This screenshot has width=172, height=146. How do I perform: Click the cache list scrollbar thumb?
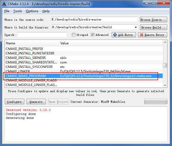pyautogui.click(x=165, y=65)
